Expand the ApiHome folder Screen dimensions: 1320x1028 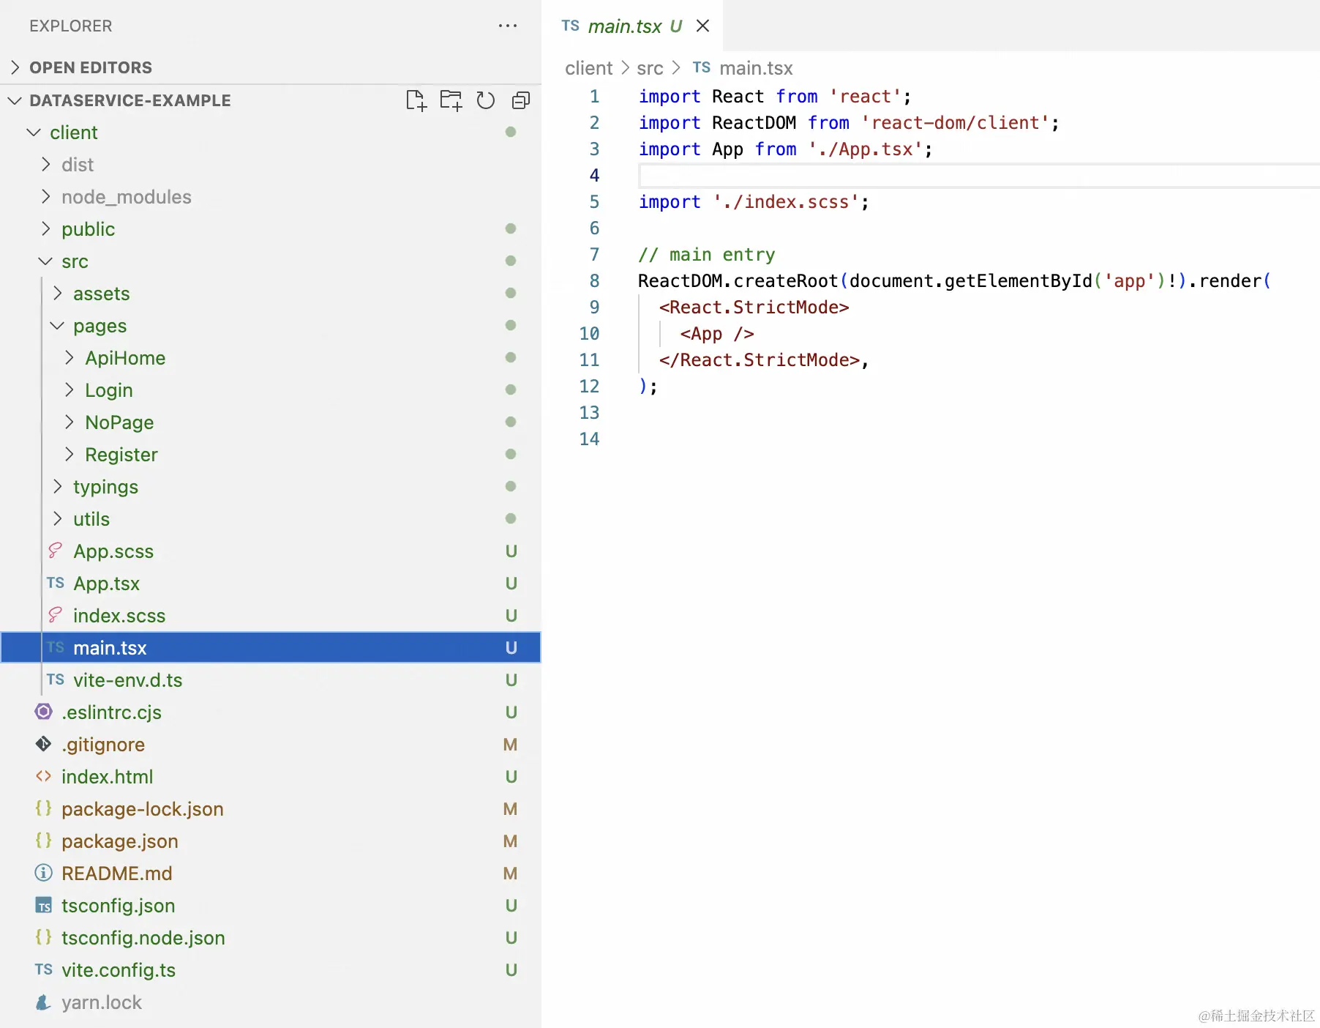coord(69,358)
